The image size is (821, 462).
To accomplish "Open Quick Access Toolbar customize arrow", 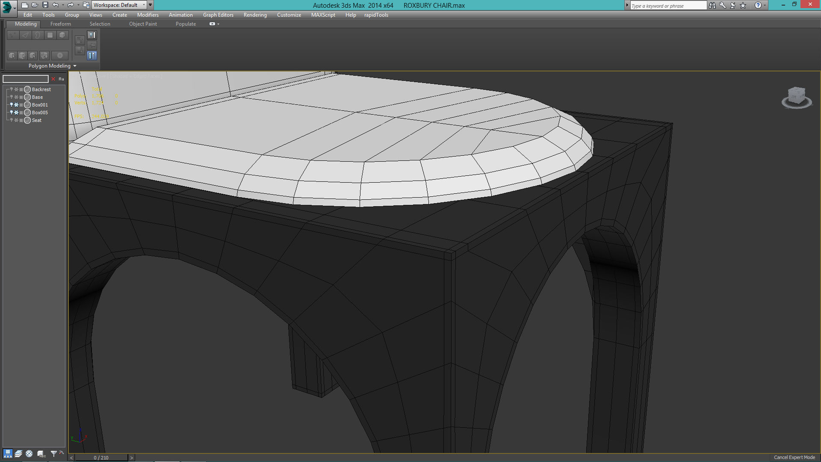I will point(150,5).
